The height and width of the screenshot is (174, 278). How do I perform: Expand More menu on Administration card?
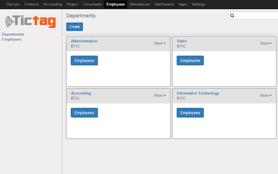click(x=160, y=43)
